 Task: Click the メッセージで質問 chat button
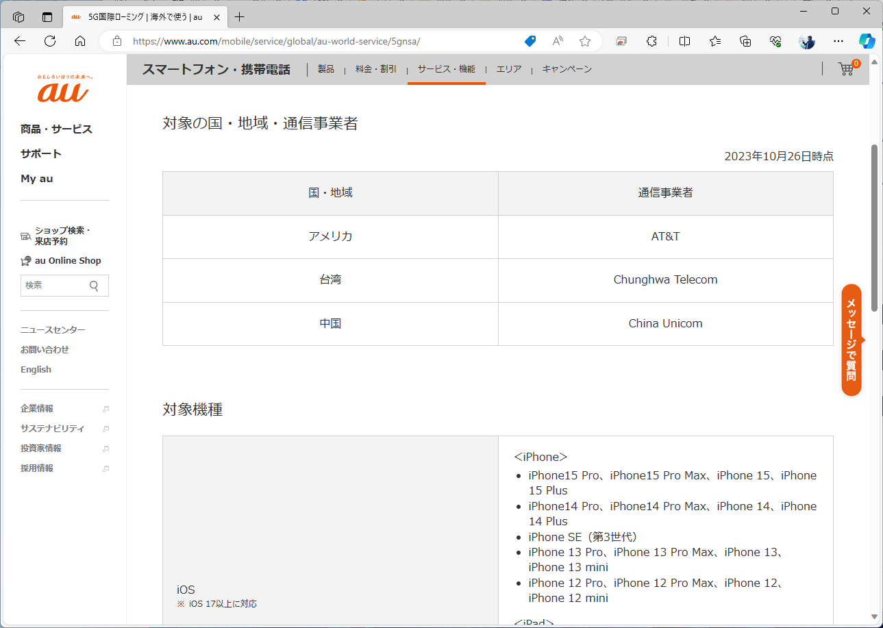(851, 340)
